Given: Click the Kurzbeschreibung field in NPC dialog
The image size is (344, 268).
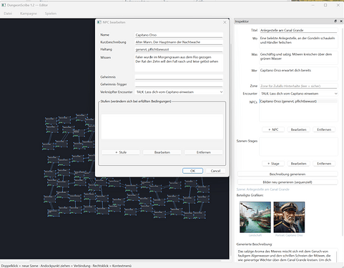Looking at the screenshot, I should (179, 42).
